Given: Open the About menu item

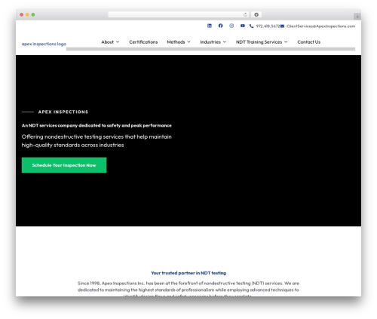Looking at the screenshot, I should click(108, 42).
